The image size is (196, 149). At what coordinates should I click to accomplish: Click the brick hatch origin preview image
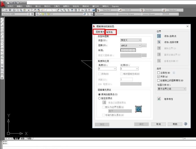pos(138,108)
